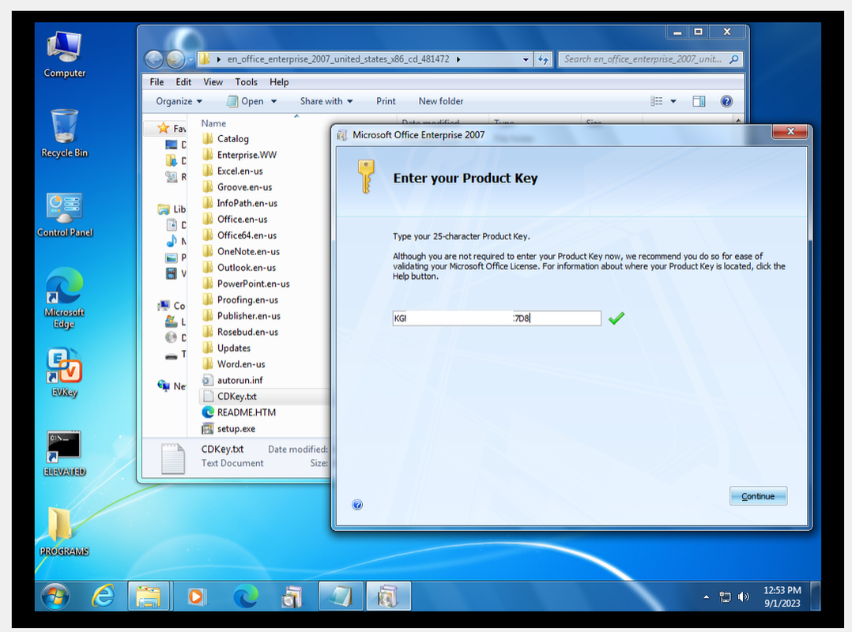
Task: Click Help icon in Office setup dialog
Action: (357, 505)
